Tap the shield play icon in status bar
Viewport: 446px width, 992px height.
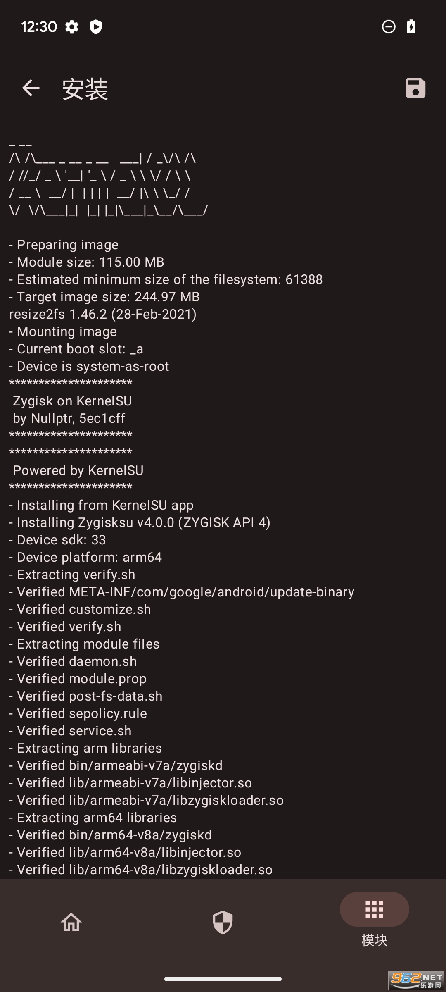click(96, 27)
